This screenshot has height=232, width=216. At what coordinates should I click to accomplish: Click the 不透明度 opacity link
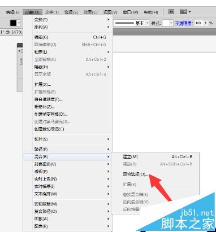point(184,23)
